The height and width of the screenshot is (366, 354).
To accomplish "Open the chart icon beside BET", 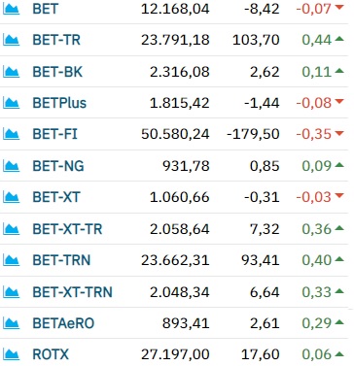I will 12,9.
